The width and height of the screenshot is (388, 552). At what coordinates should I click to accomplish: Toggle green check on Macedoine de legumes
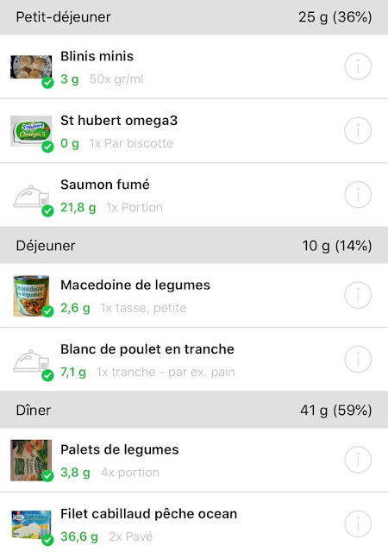pyautogui.click(x=47, y=311)
